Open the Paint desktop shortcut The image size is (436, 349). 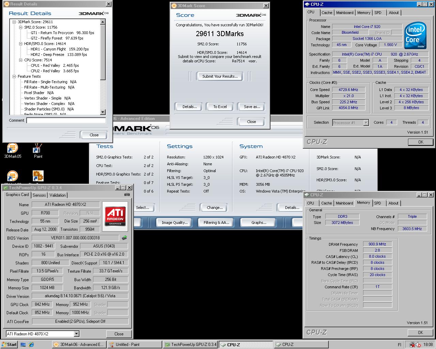[x=38, y=151]
